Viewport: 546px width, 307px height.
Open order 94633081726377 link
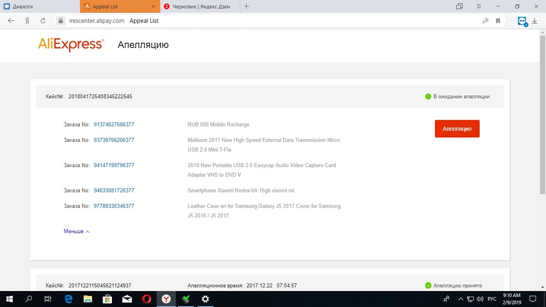(114, 191)
